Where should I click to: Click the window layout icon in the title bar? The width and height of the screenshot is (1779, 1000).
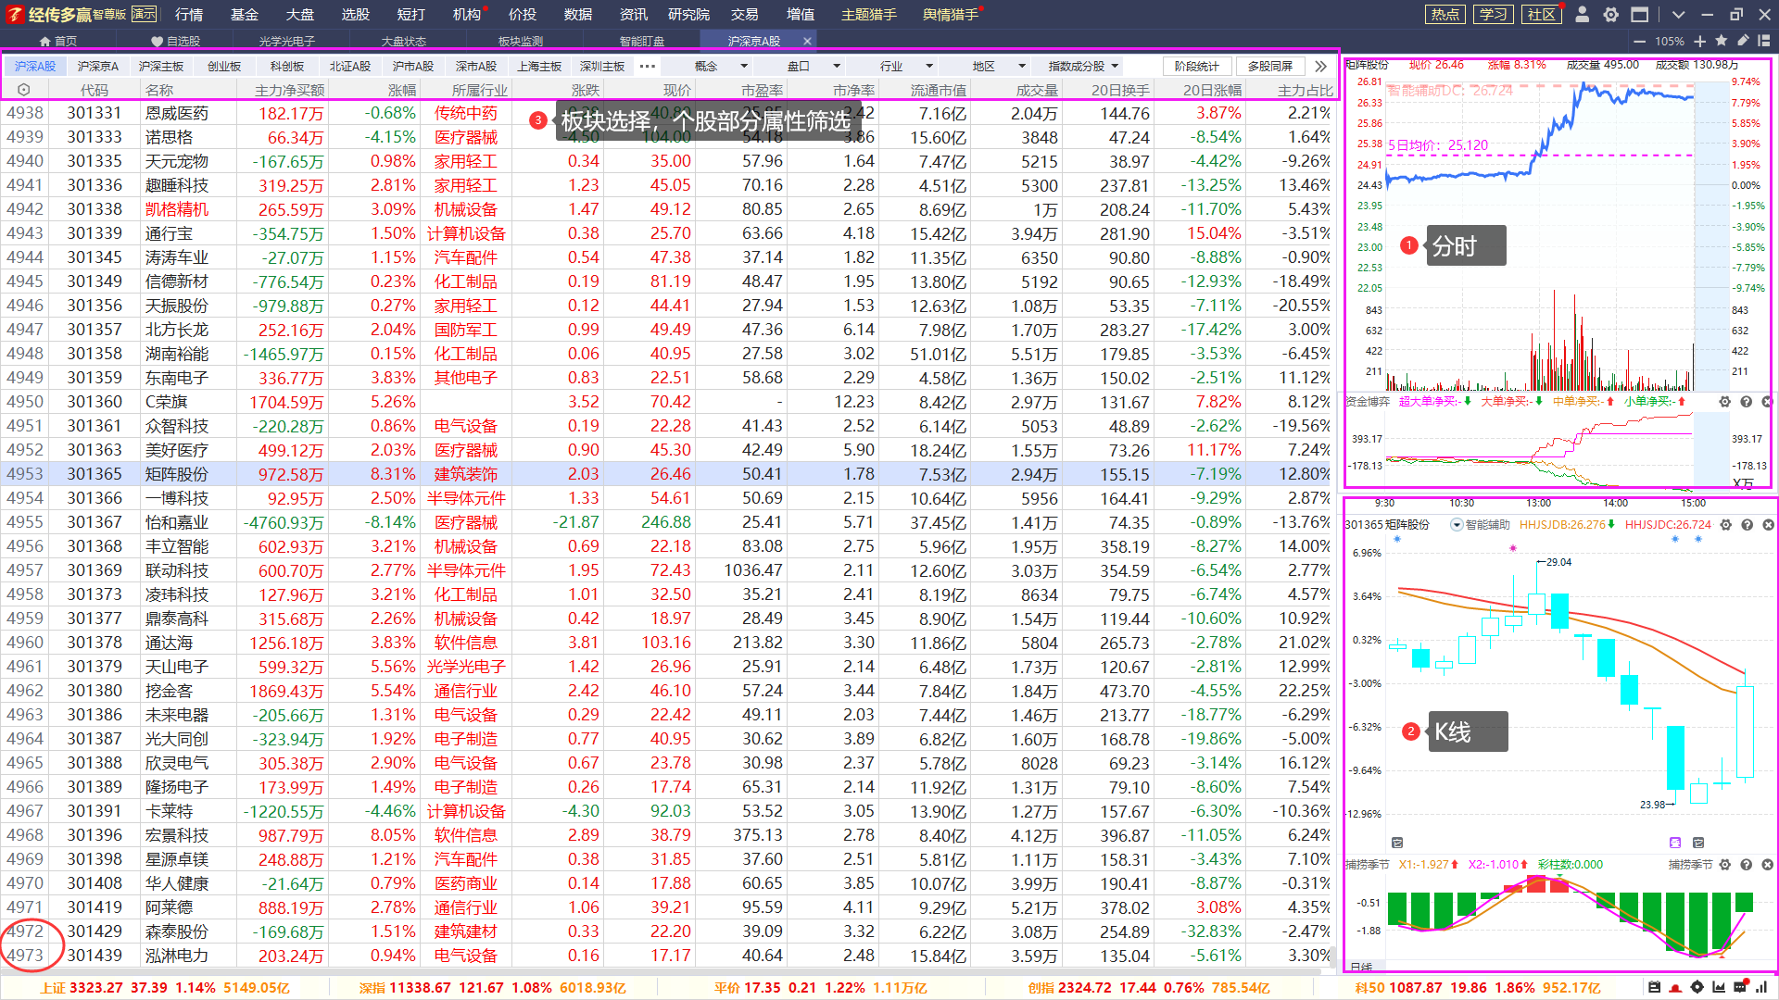coord(1640,14)
